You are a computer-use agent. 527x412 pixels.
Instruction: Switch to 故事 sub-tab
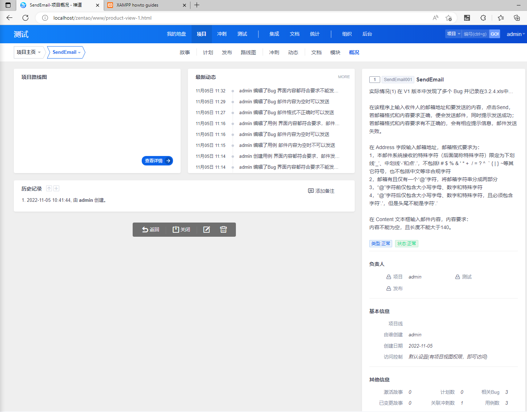tap(185, 52)
